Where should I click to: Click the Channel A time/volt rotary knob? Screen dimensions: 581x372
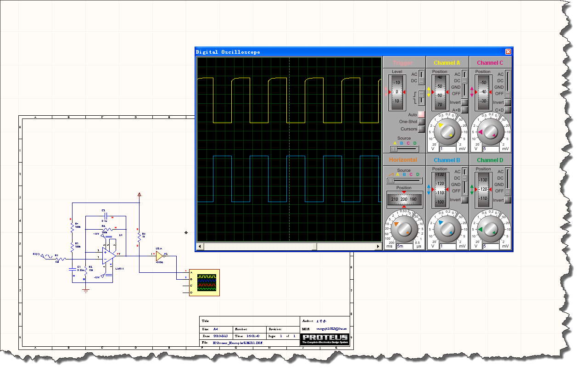(x=447, y=131)
